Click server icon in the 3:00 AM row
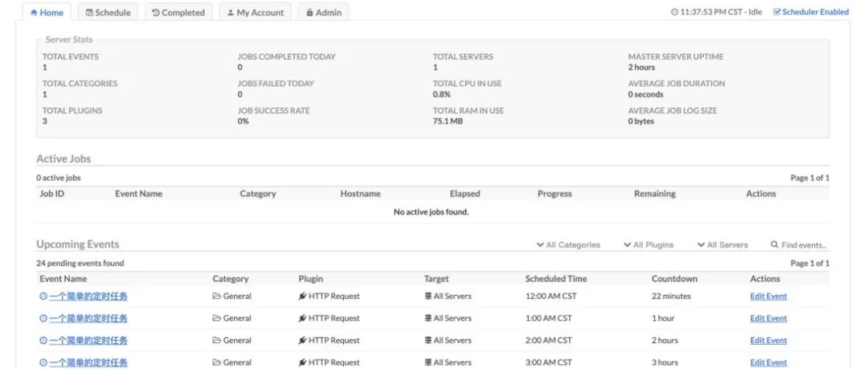The width and height of the screenshot is (868, 369). (428, 363)
